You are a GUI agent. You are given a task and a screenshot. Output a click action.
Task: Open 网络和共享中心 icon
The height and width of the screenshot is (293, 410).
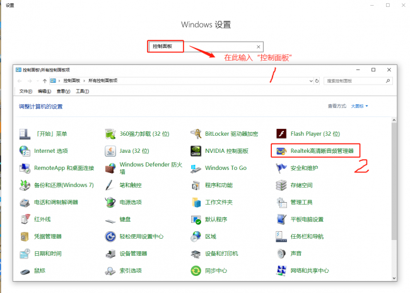pyautogui.click(x=281, y=271)
